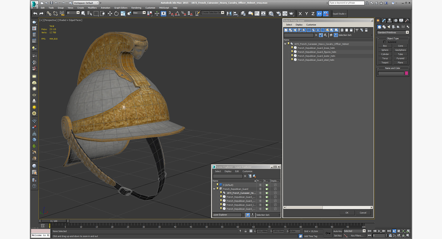This screenshot has width=442, height=239.
Task: Click Cancel in Select From Scene dialog
Action: pyautogui.click(x=363, y=213)
